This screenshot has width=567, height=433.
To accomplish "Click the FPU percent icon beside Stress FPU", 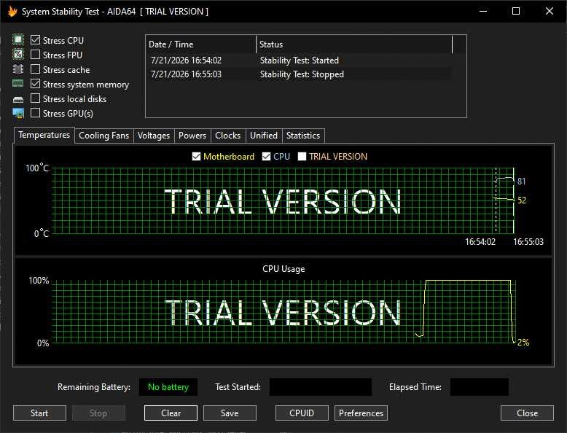I will click(x=18, y=55).
